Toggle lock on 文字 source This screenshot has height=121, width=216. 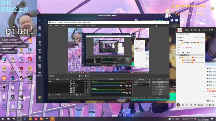pos(88,81)
